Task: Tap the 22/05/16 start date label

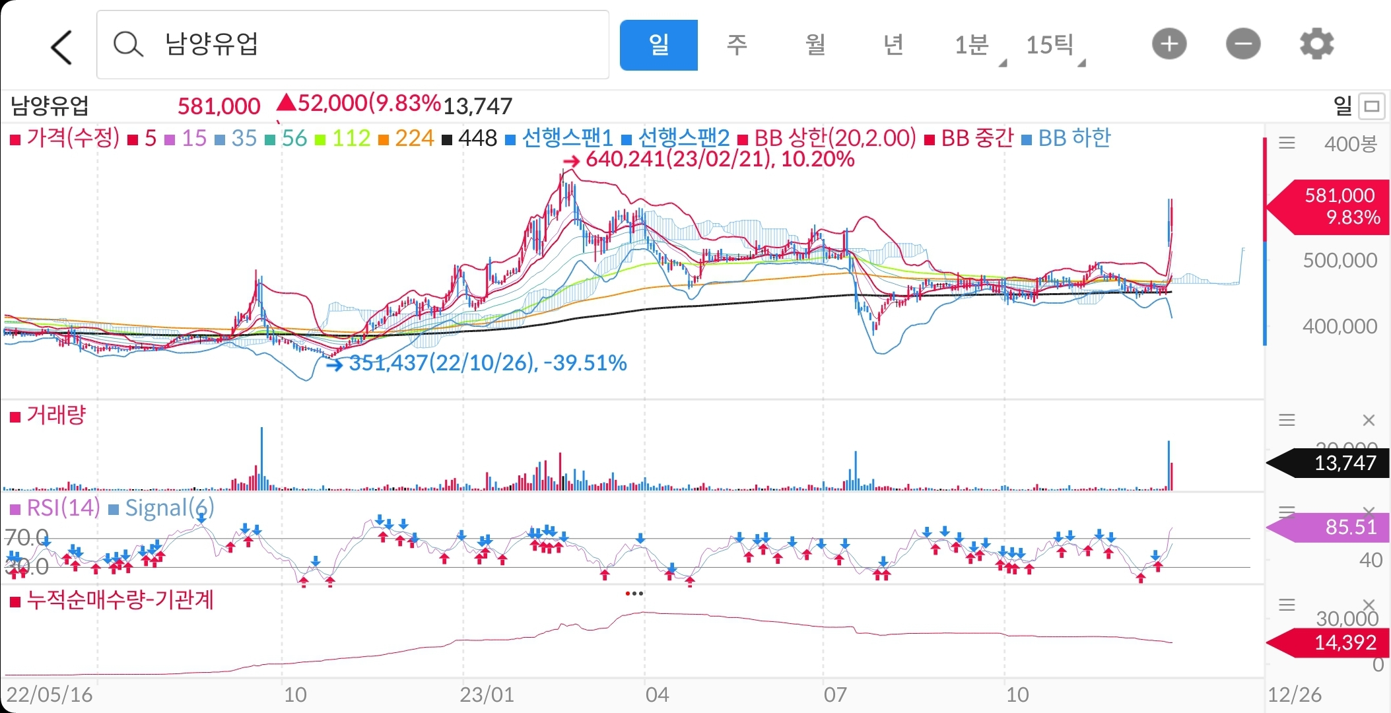Action: point(50,695)
